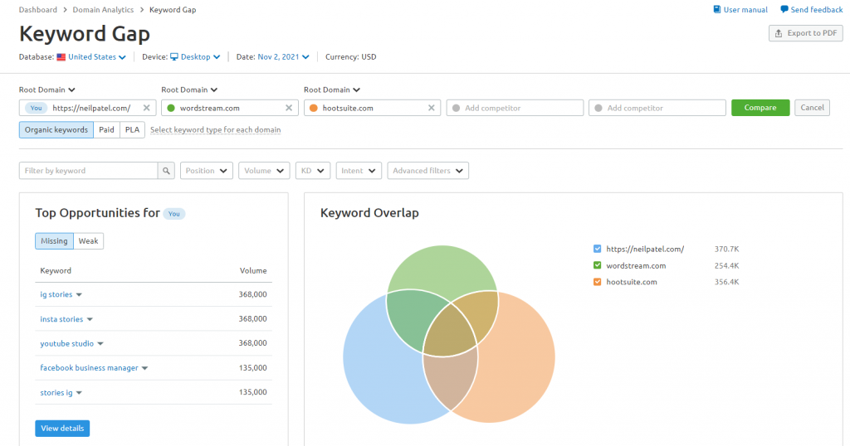The width and height of the screenshot is (850, 446).
Task: Open the stories ig keyword link
Action: point(56,393)
